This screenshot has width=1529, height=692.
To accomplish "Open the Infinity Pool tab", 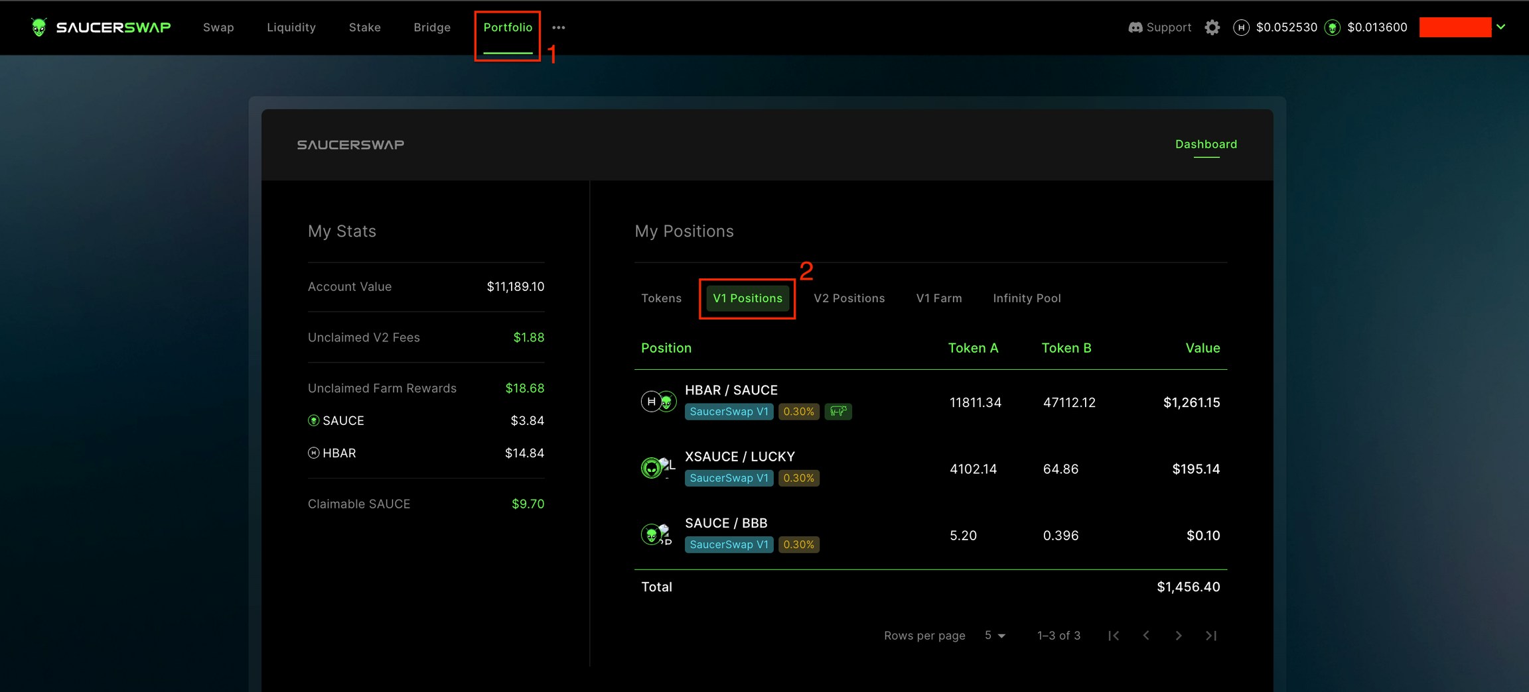I will coord(1027,298).
